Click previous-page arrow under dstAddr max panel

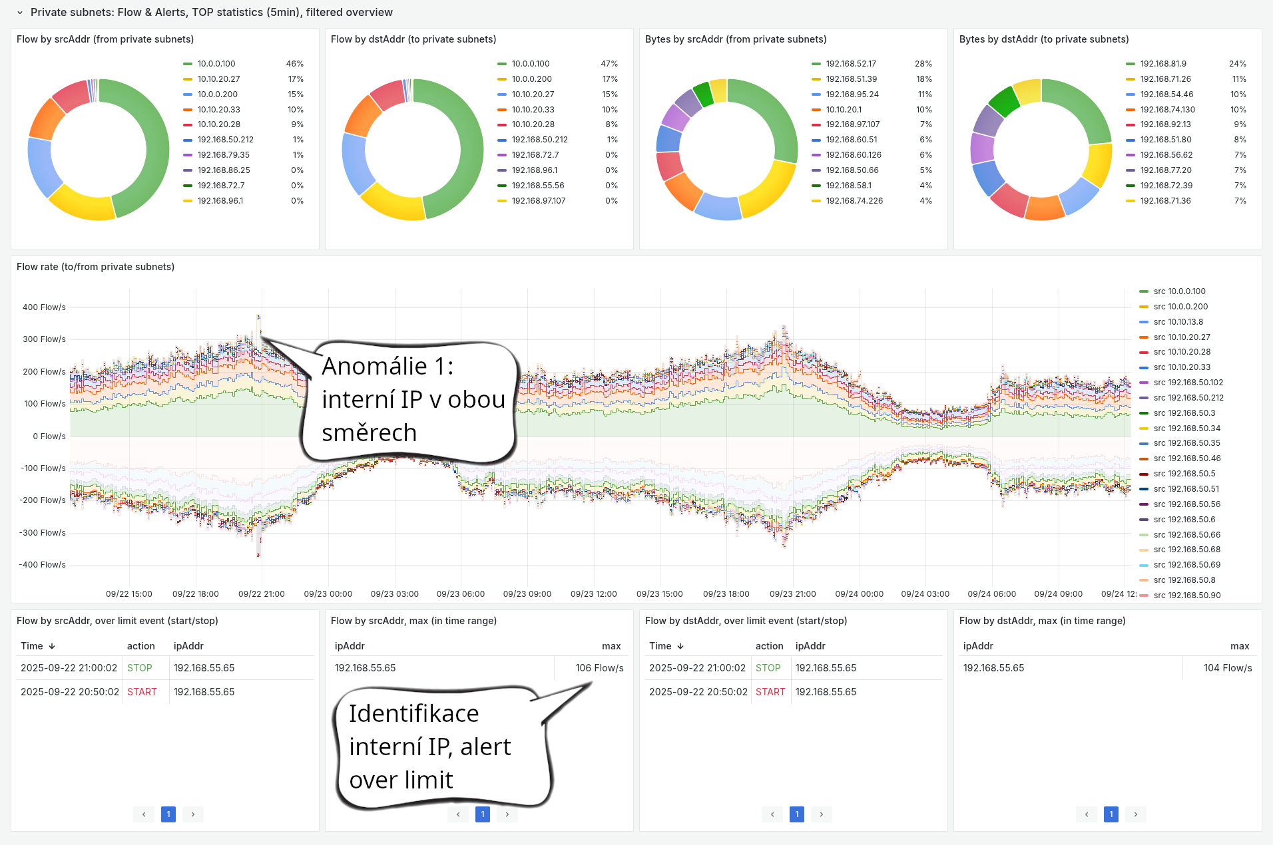[x=1087, y=814]
